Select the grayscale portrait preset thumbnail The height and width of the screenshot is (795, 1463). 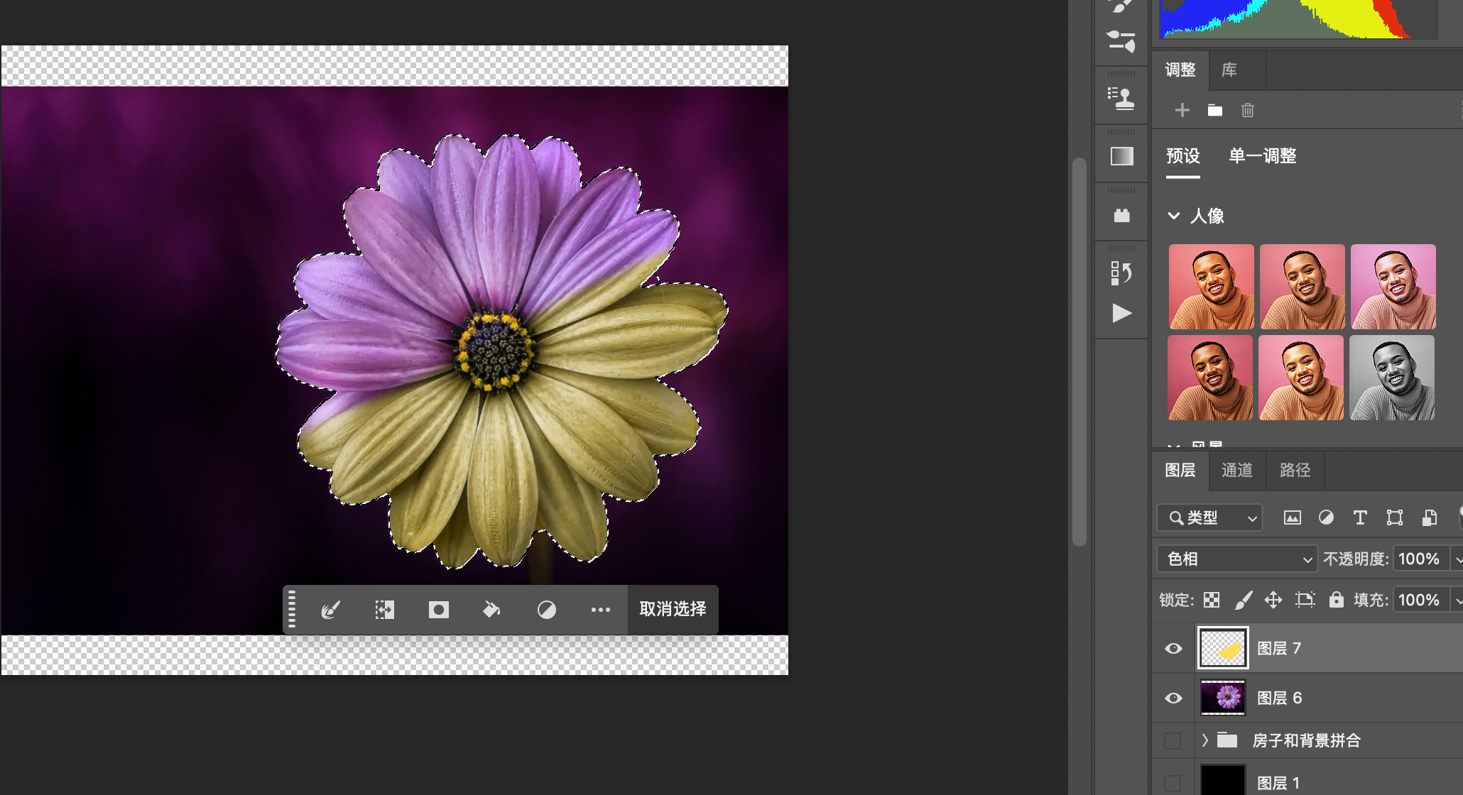pyautogui.click(x=1391, y=378)
